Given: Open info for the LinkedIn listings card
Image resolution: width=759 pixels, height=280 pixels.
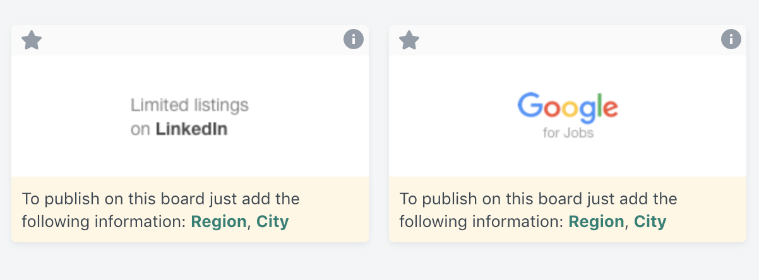Looking at the screenshot, I should click(354, 39).
